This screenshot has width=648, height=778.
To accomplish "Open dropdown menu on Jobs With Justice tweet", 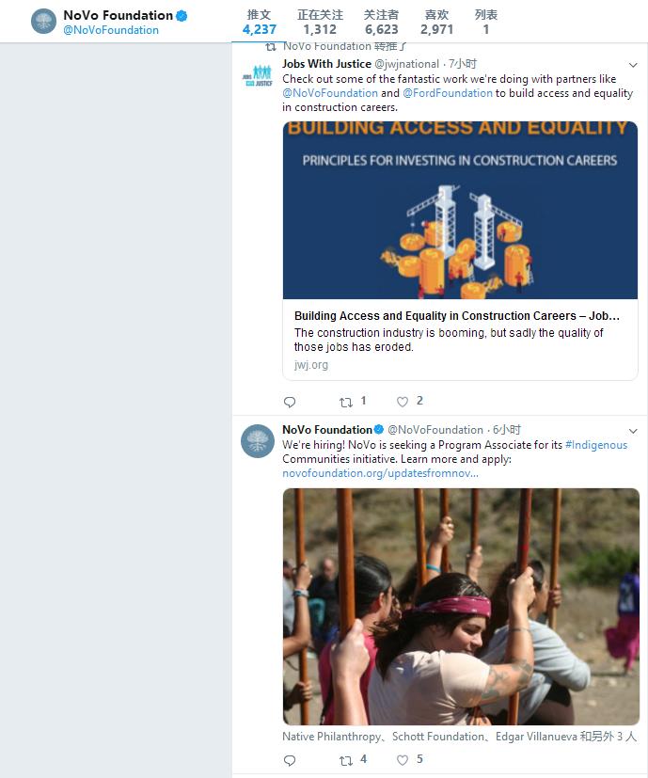I will tap(633, 65).
